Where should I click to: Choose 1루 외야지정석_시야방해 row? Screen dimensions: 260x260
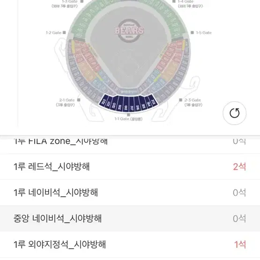(x=130, y=244)
